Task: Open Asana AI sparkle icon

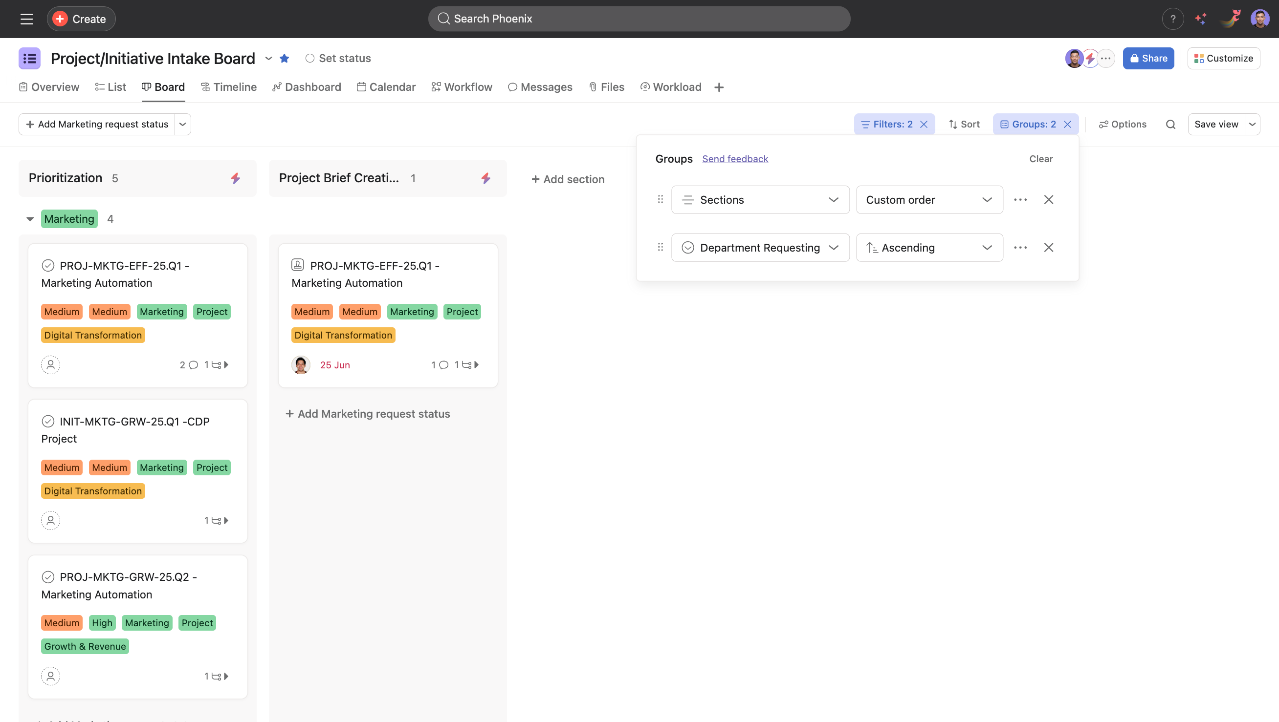Action: coord(1201,19)
